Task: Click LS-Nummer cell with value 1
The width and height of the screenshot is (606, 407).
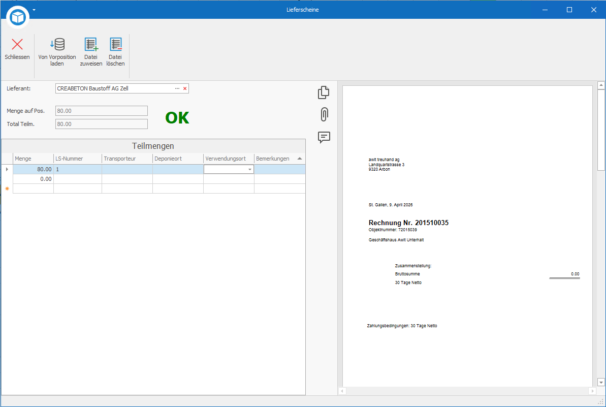Action: pos(78,169)
